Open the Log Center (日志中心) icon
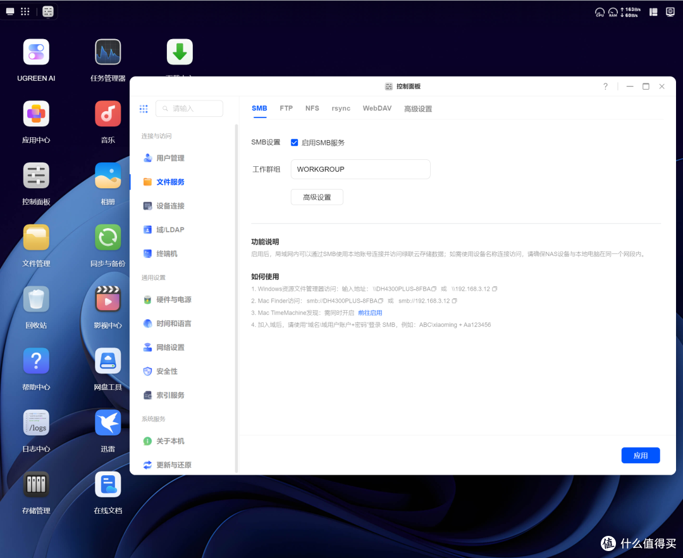 36,423
